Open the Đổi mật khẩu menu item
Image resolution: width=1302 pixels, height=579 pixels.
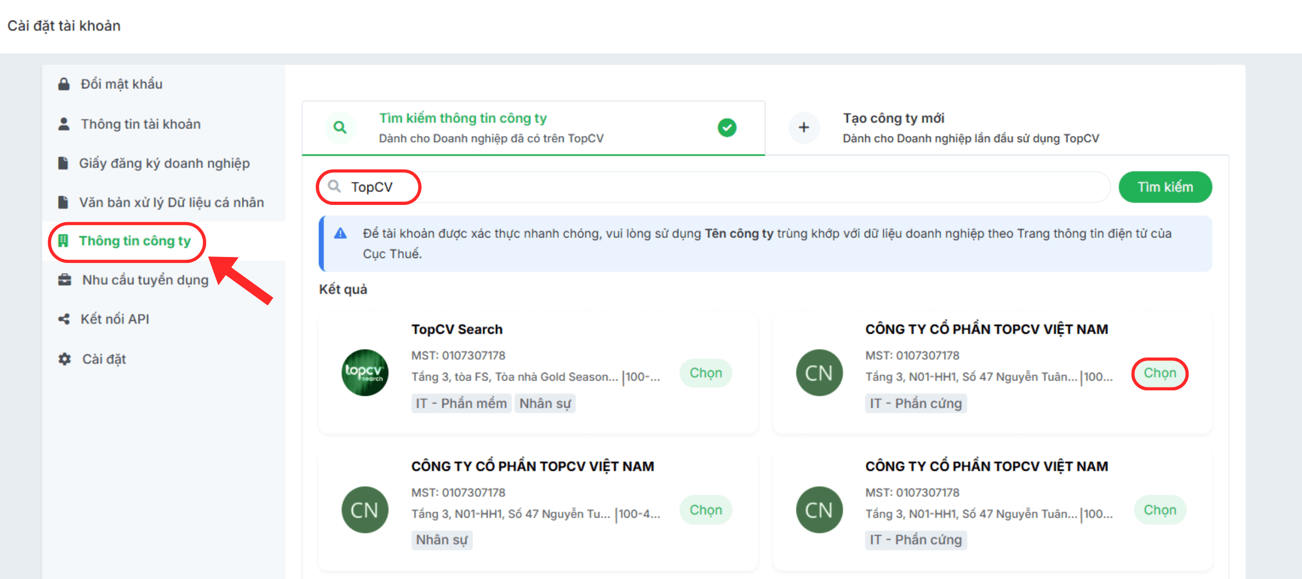point(164,84)
